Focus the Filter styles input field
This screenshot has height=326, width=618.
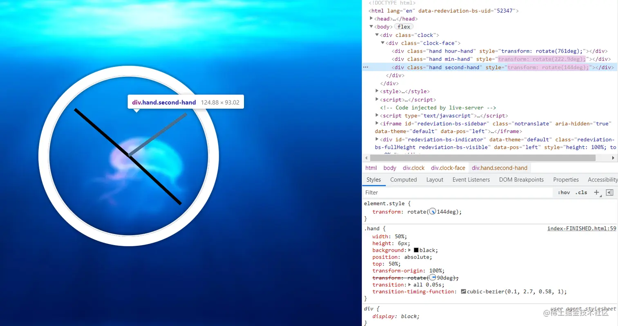458,192
